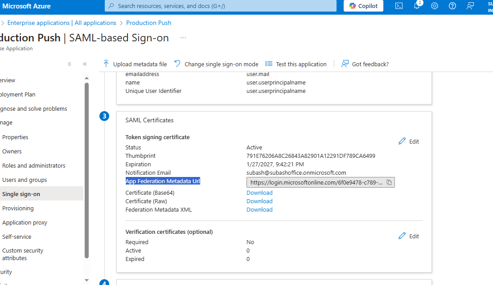This screenshot has height=285, width=493.
Task: Click Got feedback? toolbar item
Action: (x=365, y=64)
